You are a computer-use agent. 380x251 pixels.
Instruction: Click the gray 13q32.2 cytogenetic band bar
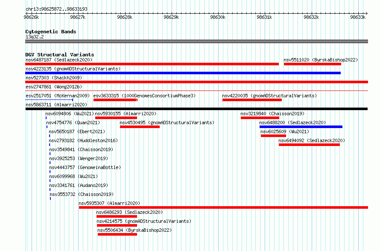click(196, 41)
